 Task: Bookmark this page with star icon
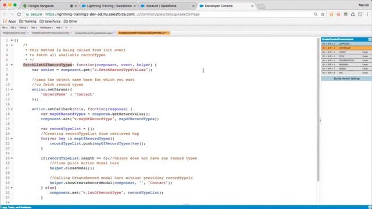point(323,14)
